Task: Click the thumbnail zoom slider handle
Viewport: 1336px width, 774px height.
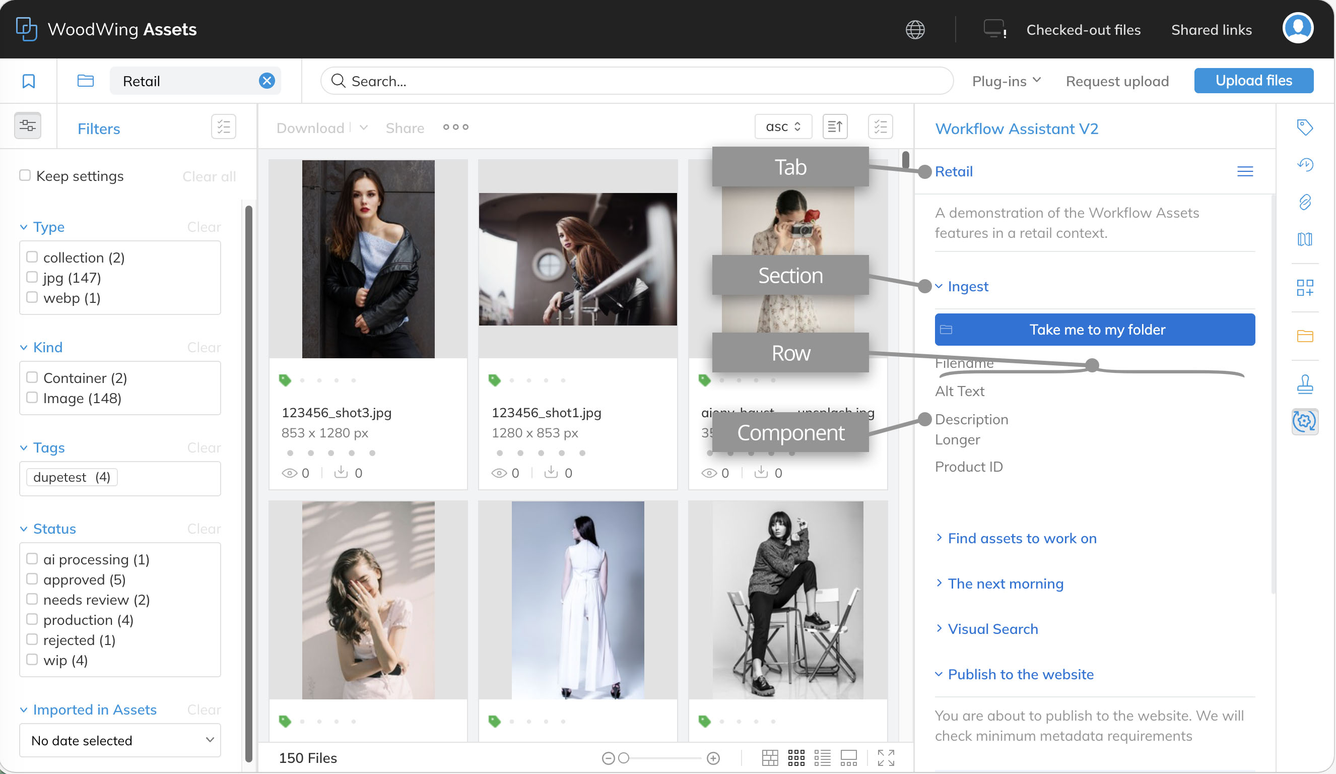Action: (624, 758)
